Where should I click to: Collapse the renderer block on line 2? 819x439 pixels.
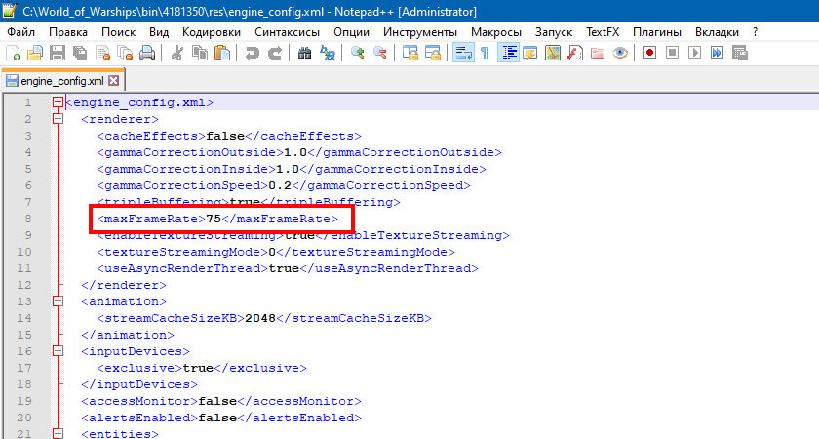[x=58, y=119]
